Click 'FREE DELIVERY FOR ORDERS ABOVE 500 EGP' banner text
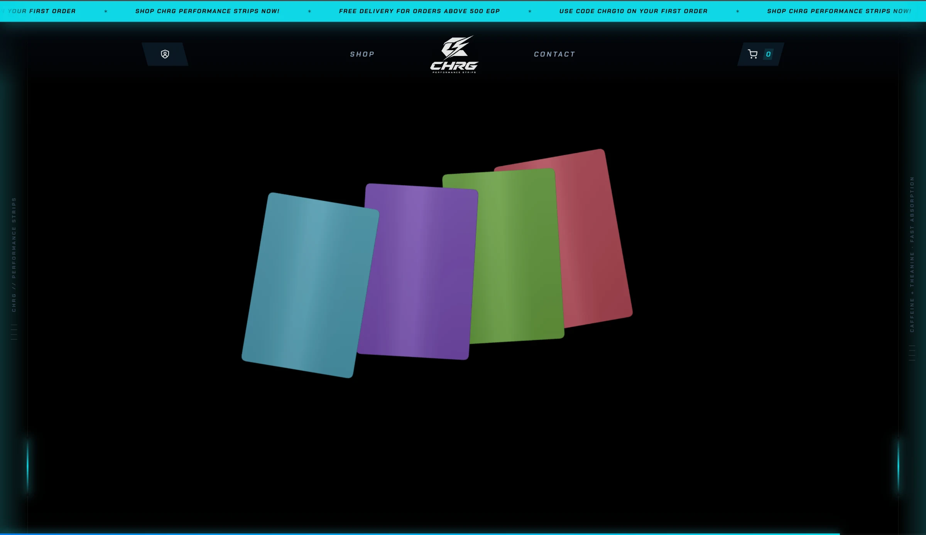The image size is (926, 535). [419, 11]
